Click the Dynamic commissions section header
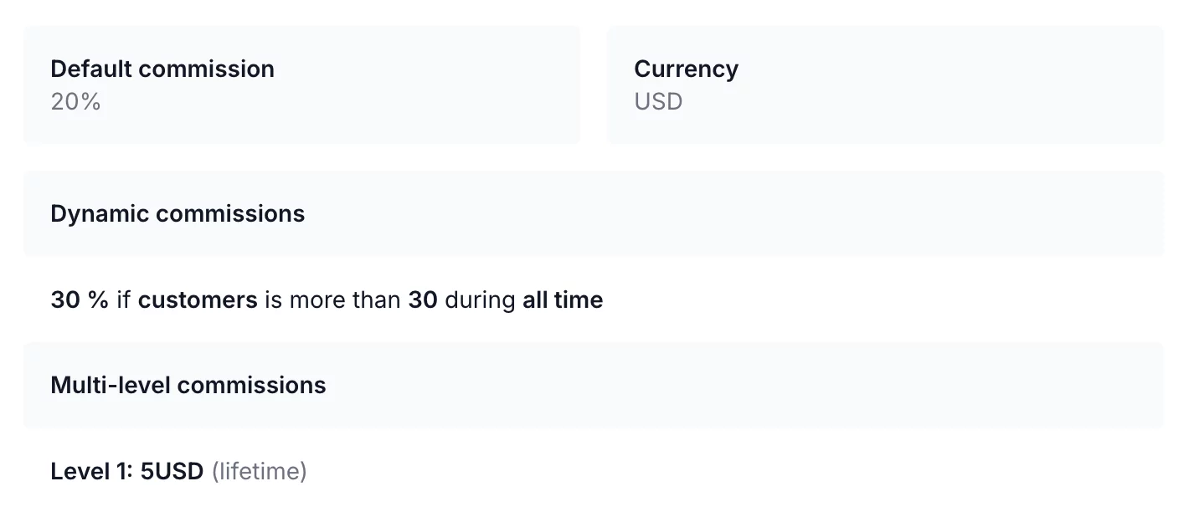 tap(178, 214)
